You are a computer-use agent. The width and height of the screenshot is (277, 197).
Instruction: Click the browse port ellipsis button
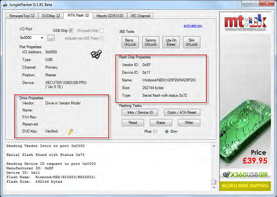click(x=51, y=38)
